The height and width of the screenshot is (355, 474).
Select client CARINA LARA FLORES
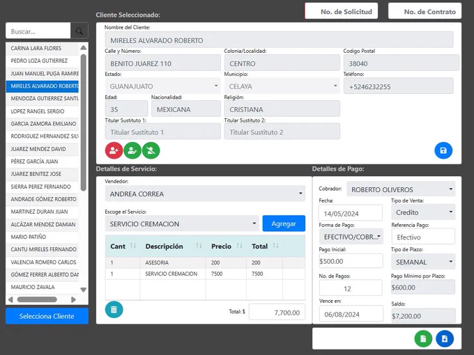(42, 48)
